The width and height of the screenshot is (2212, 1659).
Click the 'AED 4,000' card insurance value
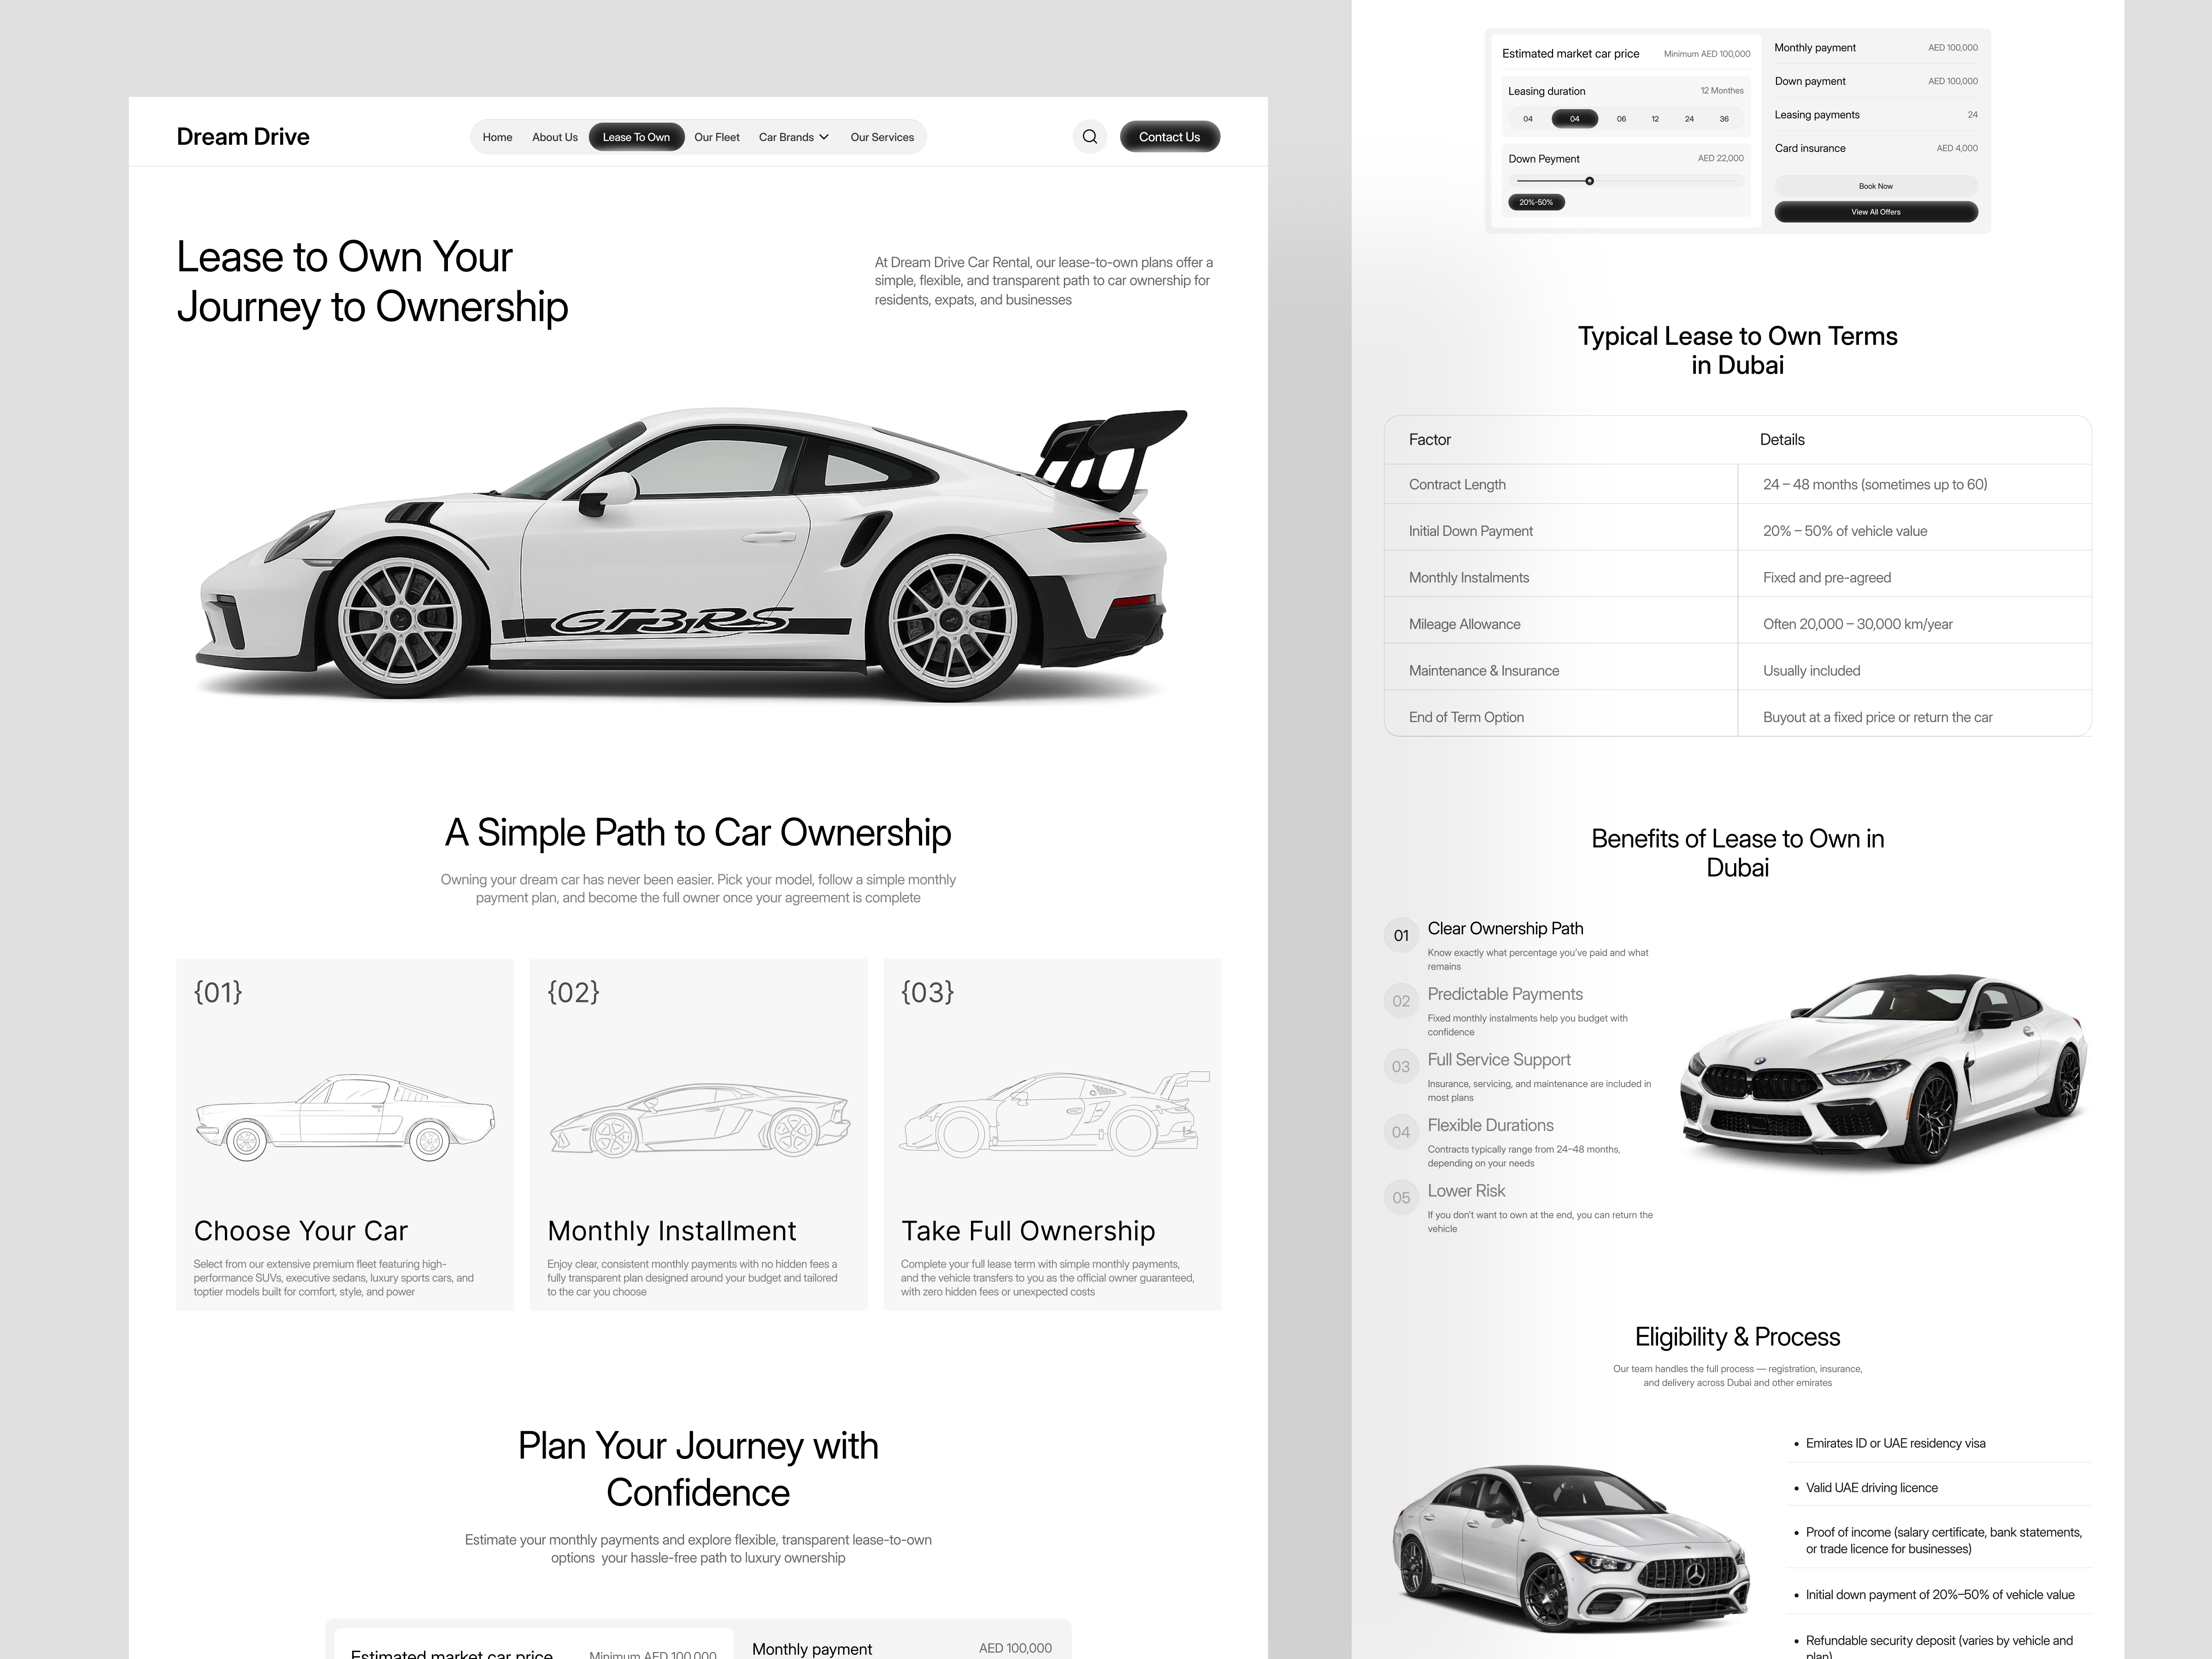(1957, 148)
